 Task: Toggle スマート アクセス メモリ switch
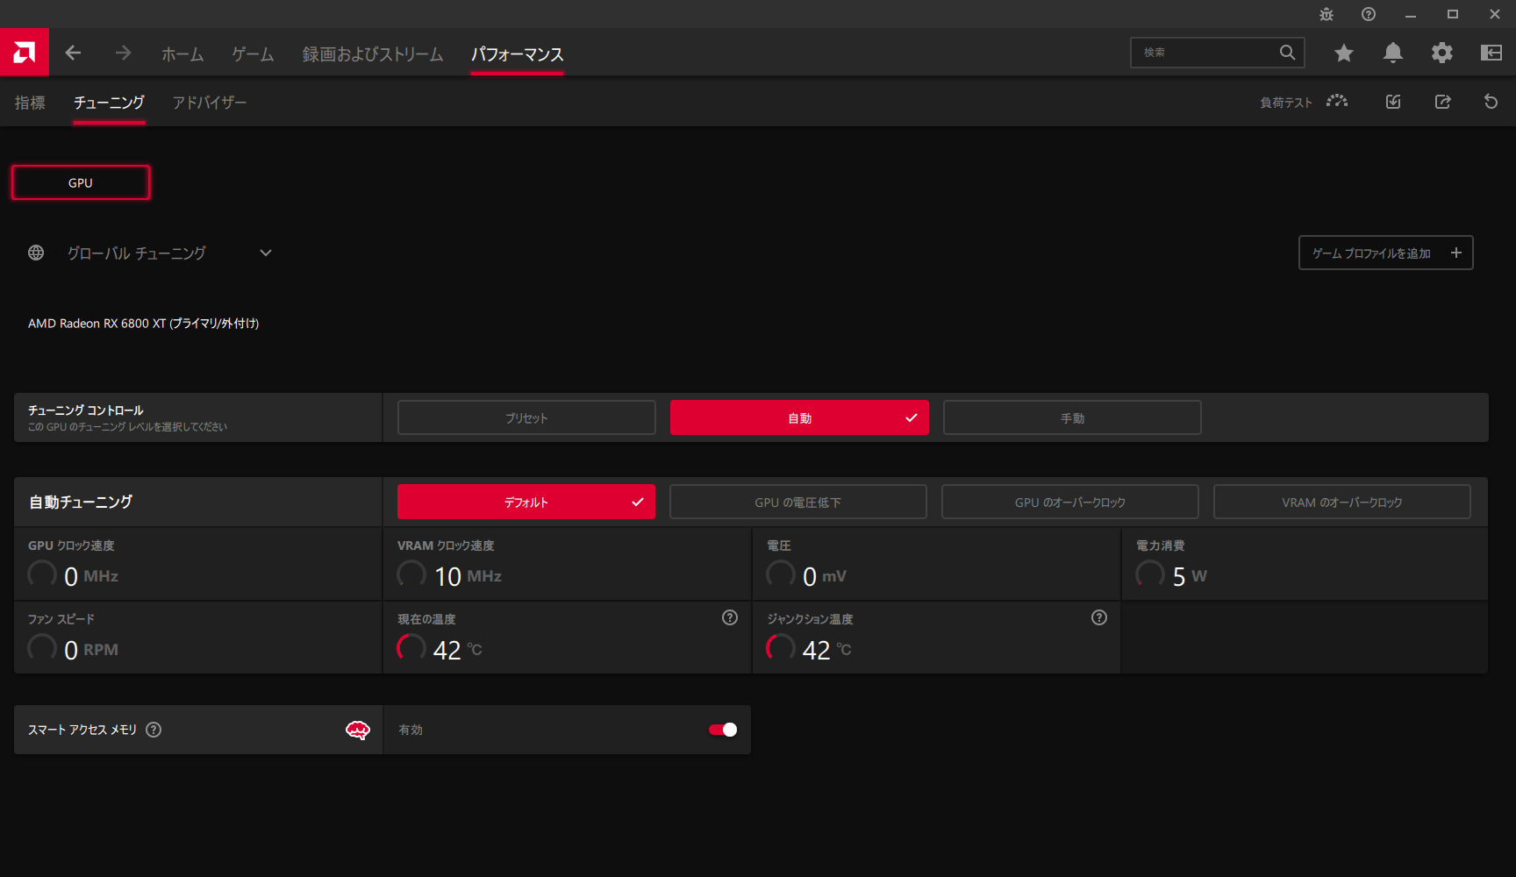[723, 730]
